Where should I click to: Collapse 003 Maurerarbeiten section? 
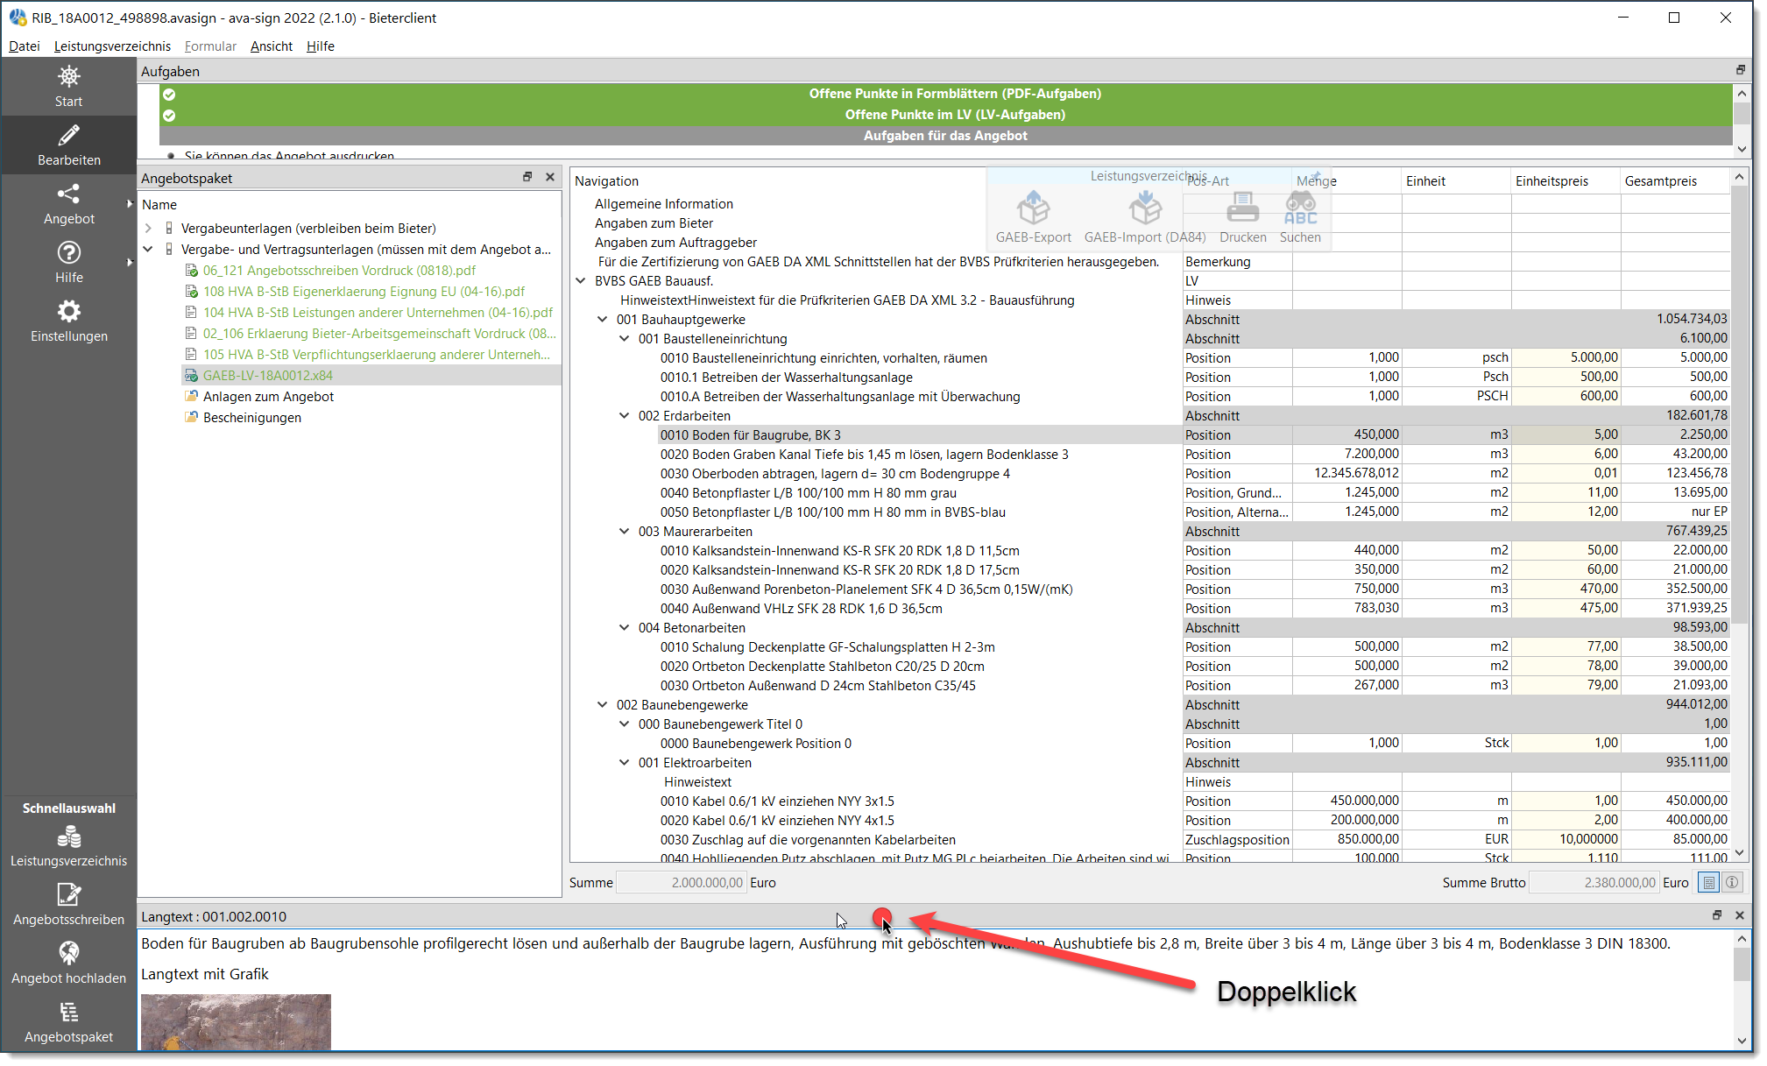tap(625, 531)
